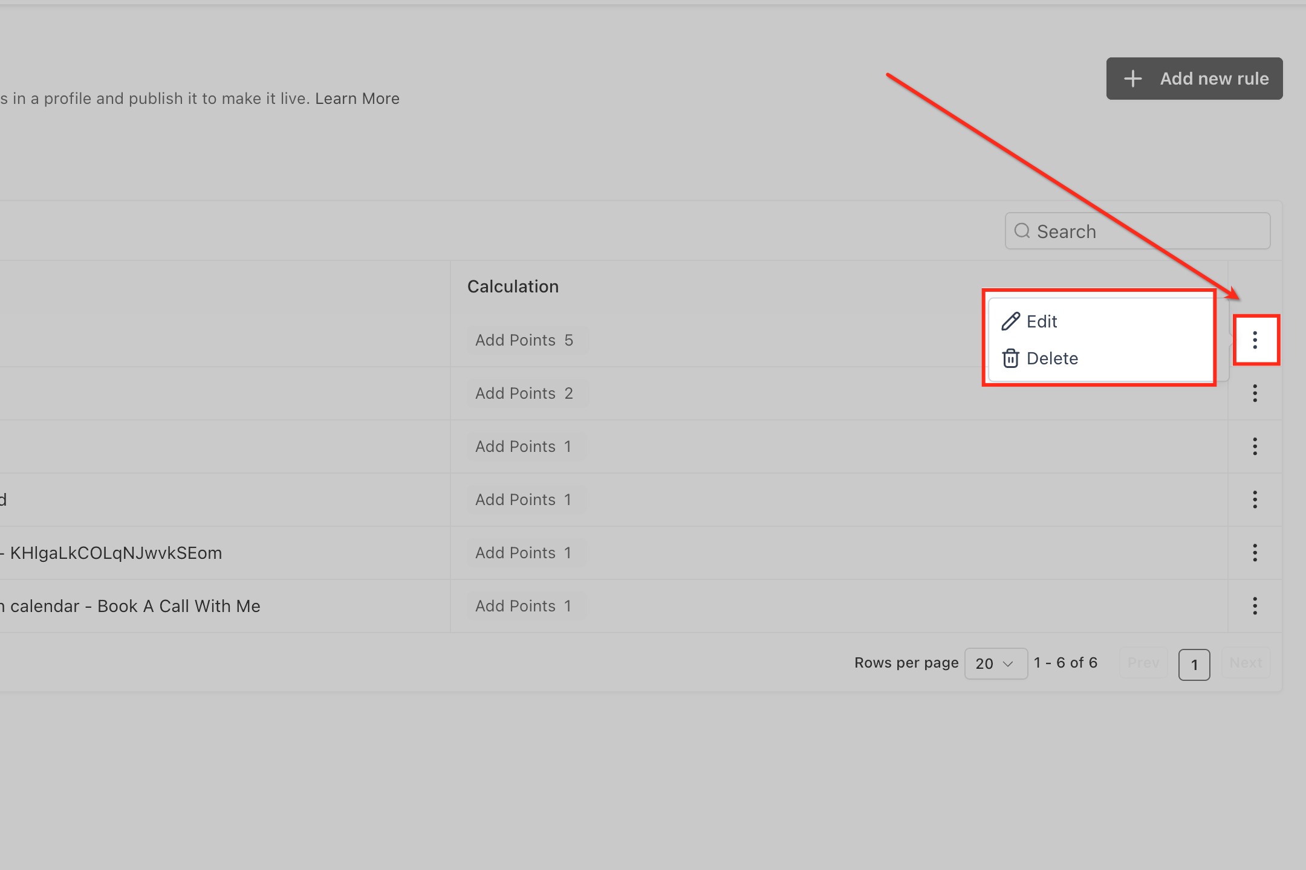This screenshot has width=1306, height=870.
Task: Click the Next pagination button
Action: point(1246,663)
